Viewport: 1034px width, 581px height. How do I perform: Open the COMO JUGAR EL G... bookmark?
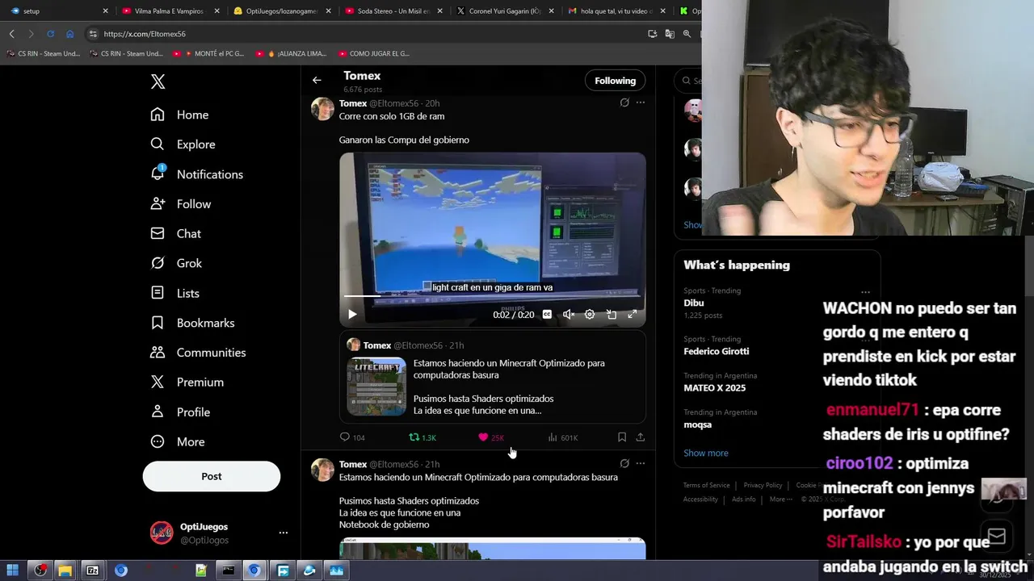374,53
